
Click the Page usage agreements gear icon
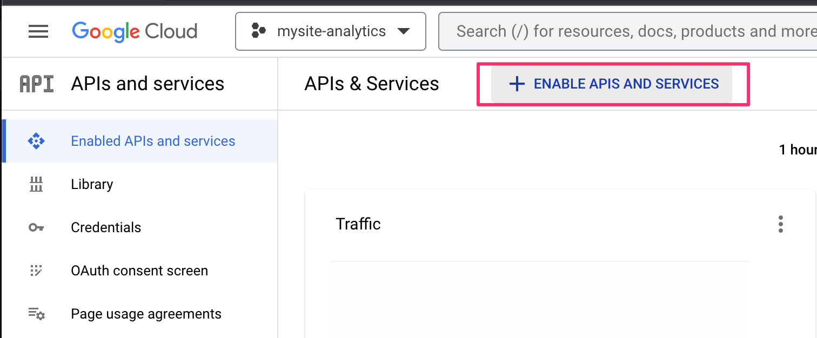pos(36,314)
